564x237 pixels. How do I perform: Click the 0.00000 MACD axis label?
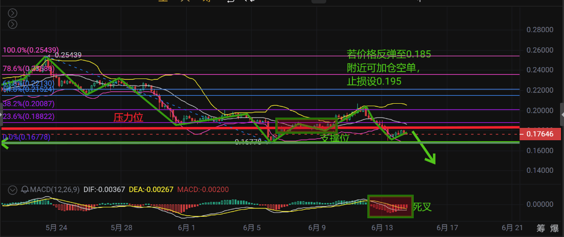coord(540,204)
